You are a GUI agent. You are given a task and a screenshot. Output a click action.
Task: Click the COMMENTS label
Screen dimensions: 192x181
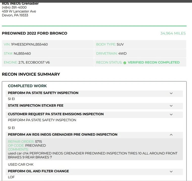click(18, 149)
